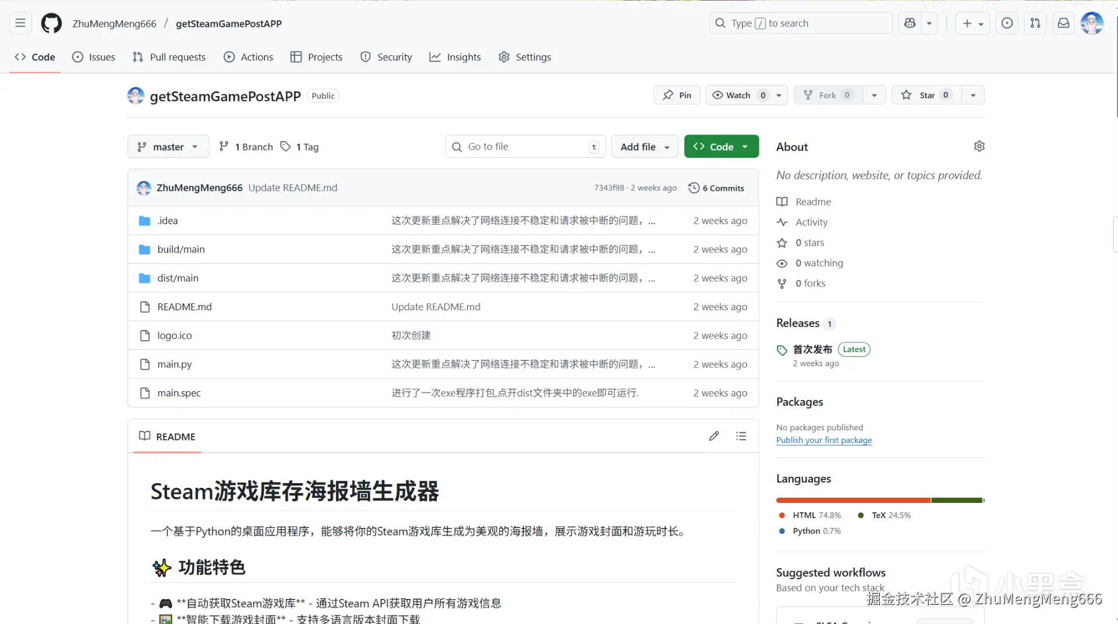Click the release tag icon next to 首次发布
The image size is (1118, 624).
[782, 350]
